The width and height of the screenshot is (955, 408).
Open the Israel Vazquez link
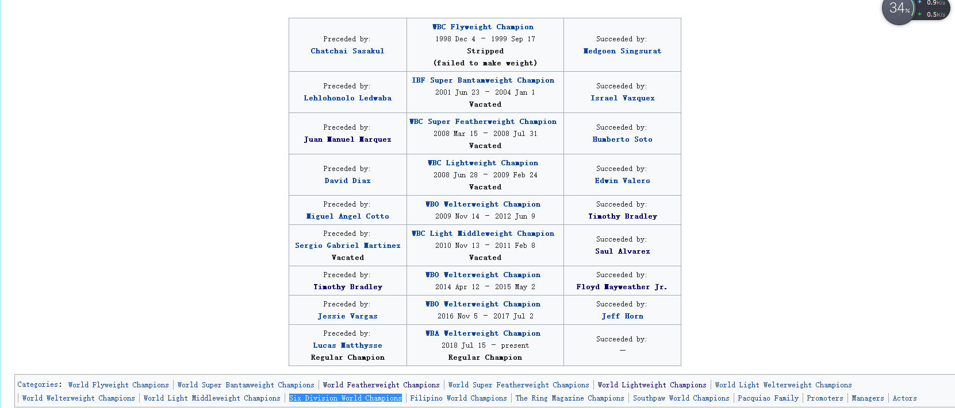[622, 98]
